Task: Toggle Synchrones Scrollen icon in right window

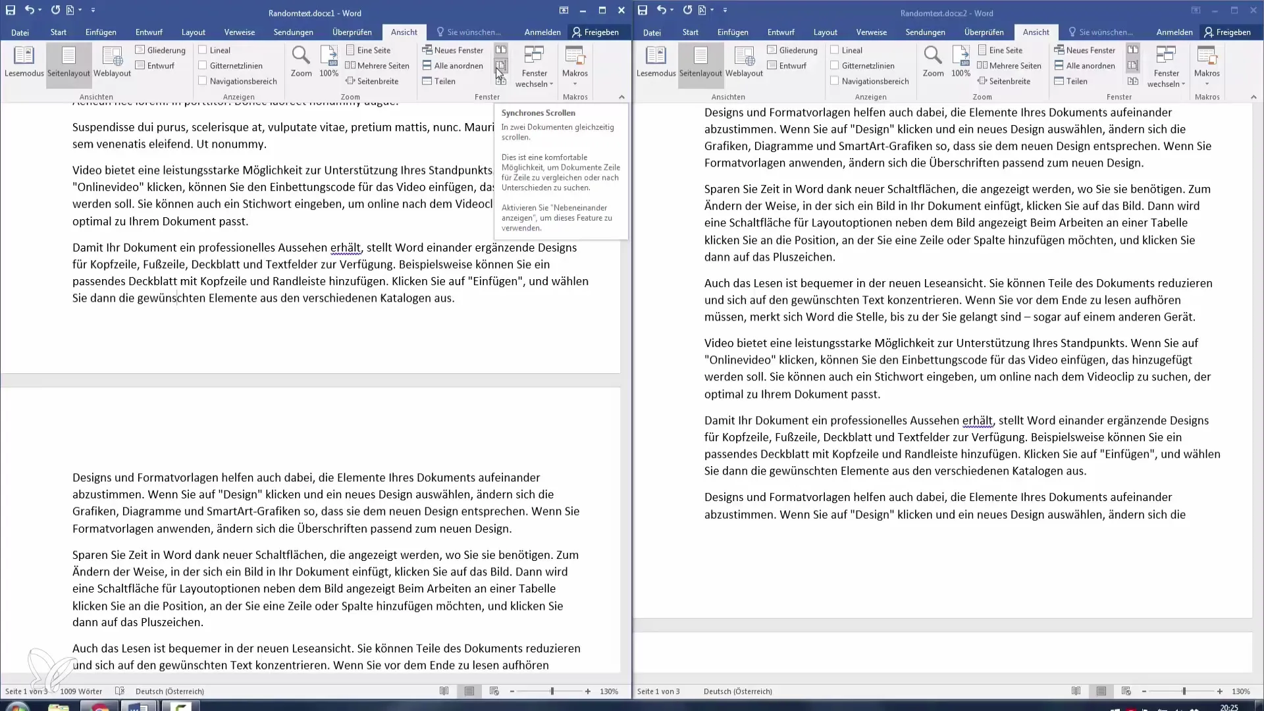Action: point(1133,66)
